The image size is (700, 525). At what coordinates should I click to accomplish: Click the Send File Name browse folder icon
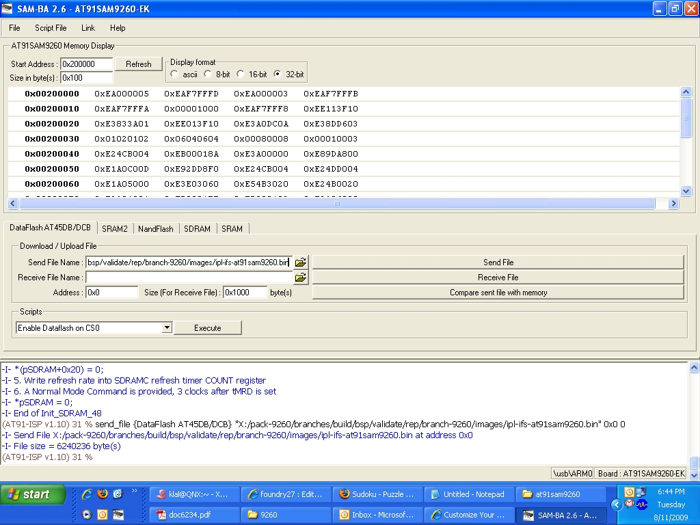301,262
